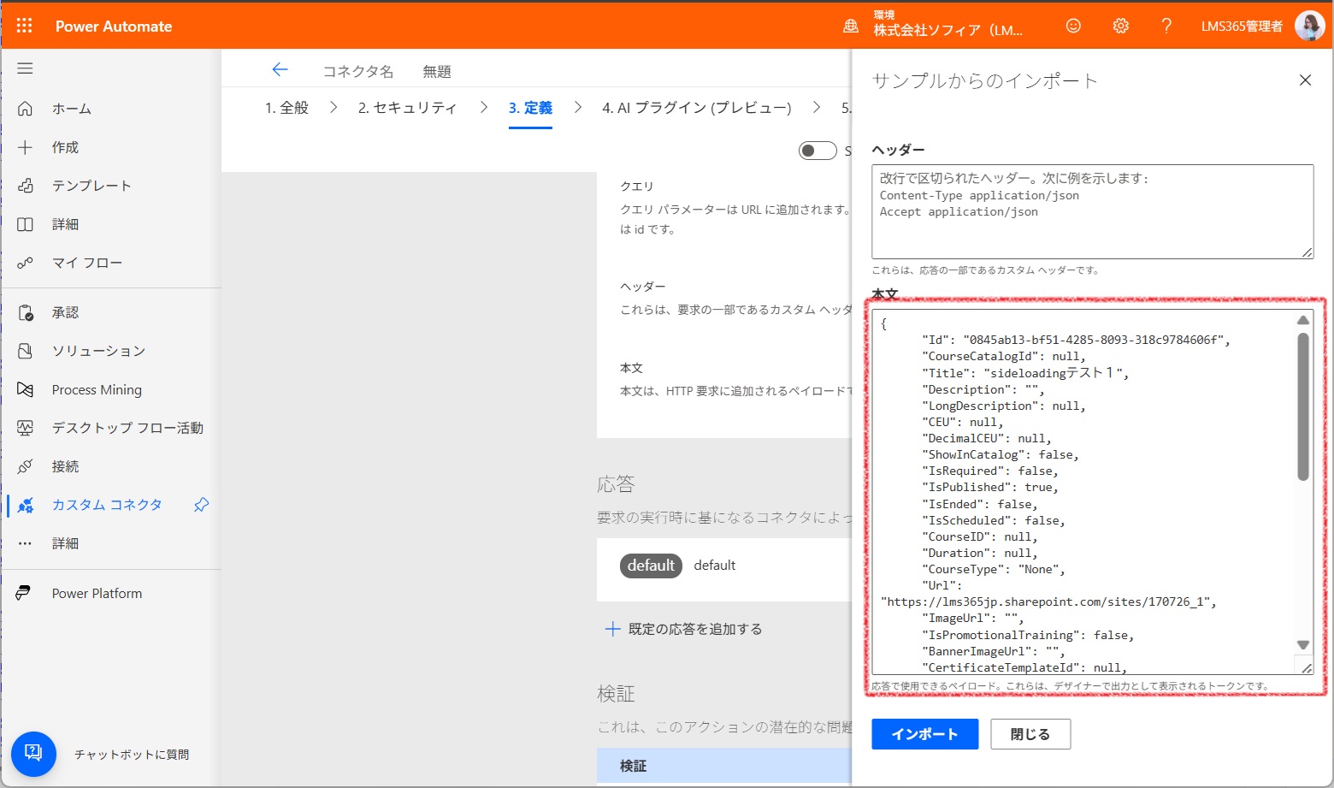1334x788 pixels.
Task: Click the 本文 scrollbar down arrow
Action: point(1303,645)
